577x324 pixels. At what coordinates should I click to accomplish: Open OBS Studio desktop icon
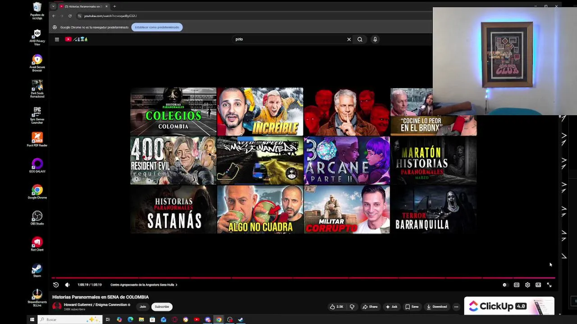pyautogui.click(x=37, y=218)
